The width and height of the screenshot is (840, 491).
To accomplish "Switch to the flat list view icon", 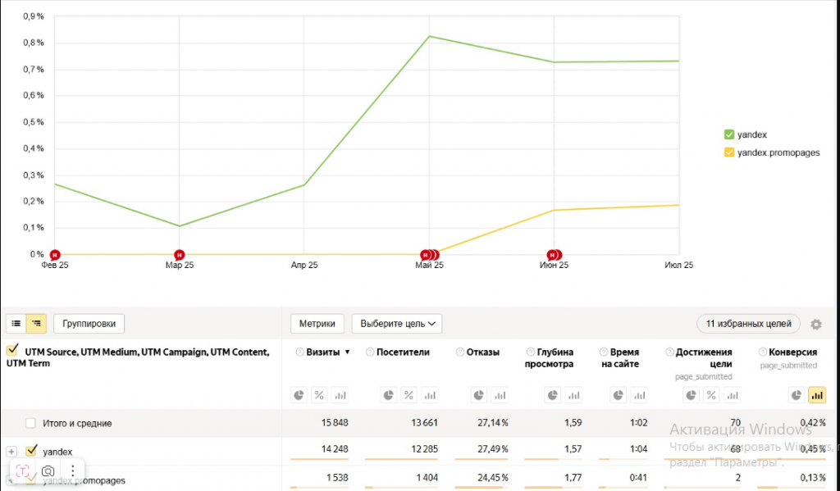I will point(16,324).
